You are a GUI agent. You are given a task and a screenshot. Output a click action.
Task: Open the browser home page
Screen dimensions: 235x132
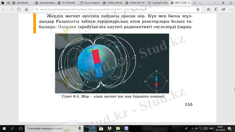(26, 9)
